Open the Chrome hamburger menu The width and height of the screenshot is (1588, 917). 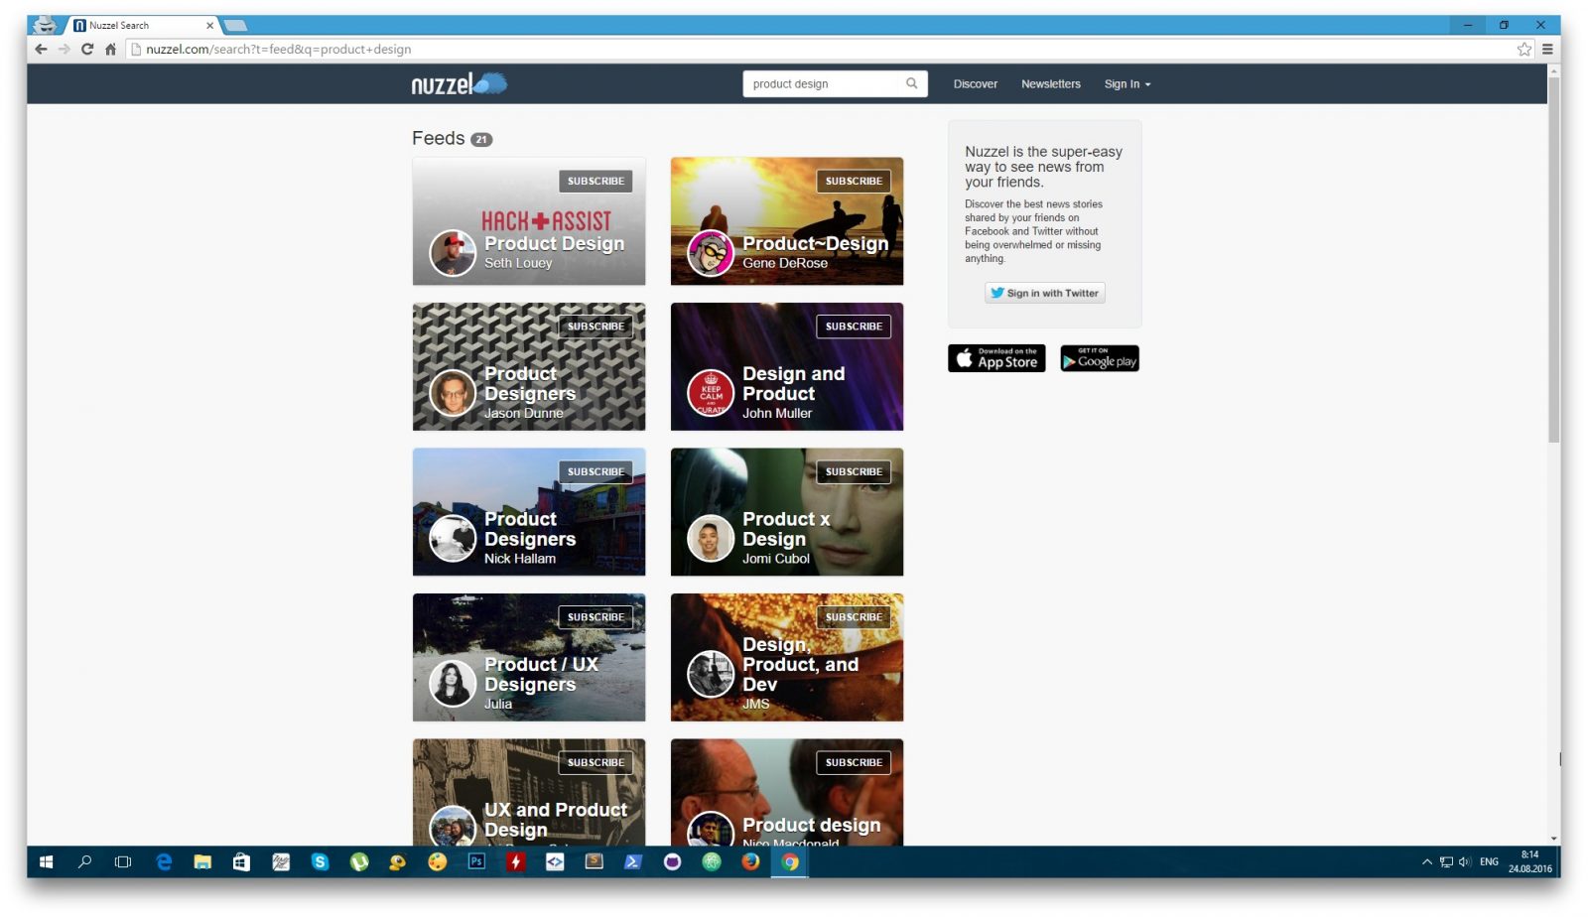[x=1546, y=49]
